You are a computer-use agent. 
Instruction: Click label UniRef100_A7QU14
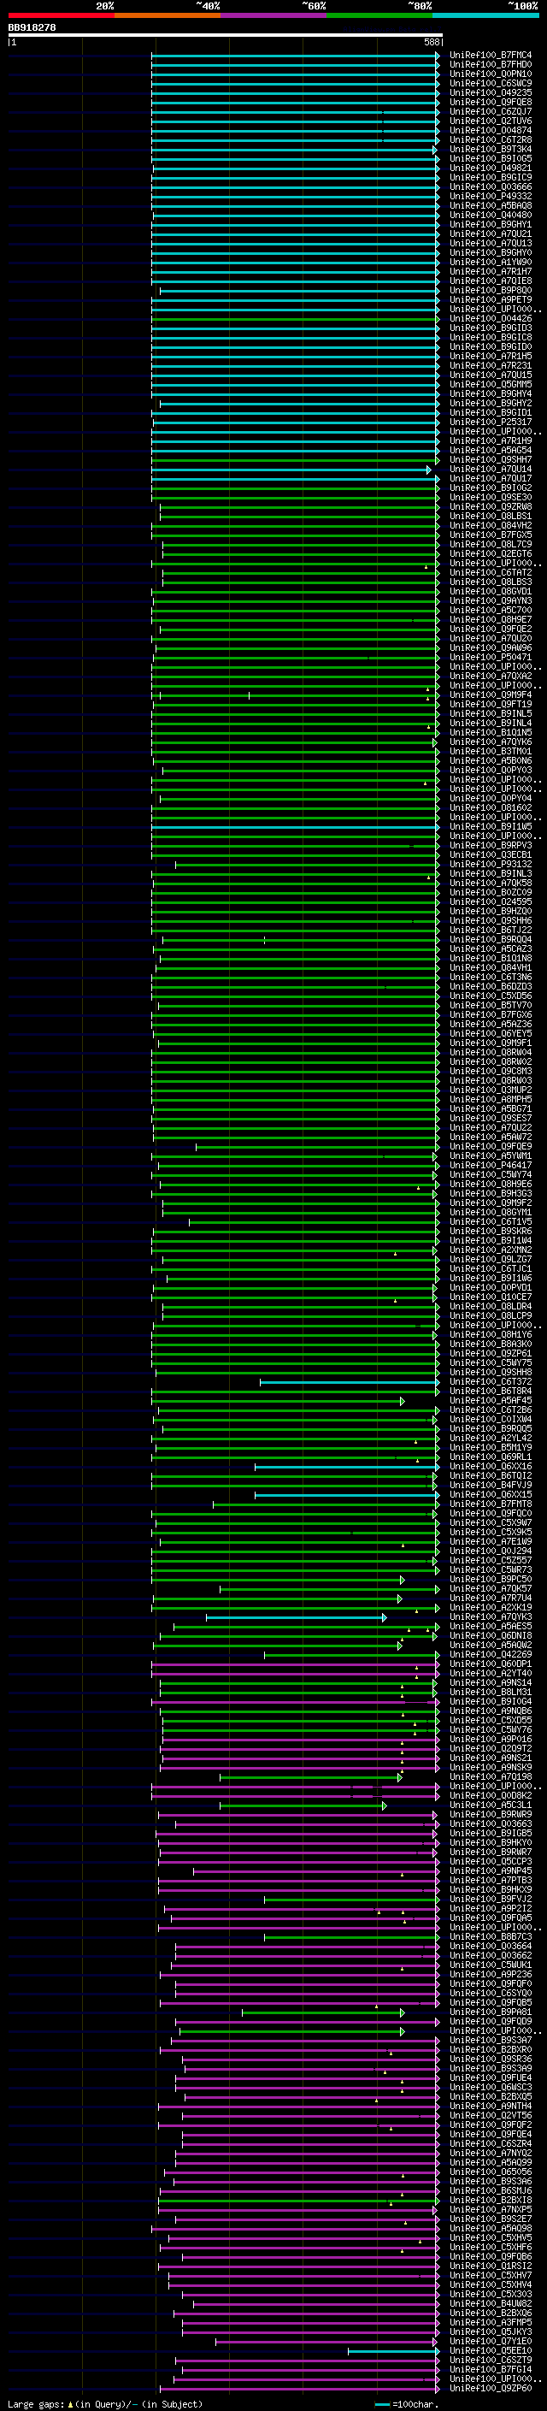(x=491, y=470)
